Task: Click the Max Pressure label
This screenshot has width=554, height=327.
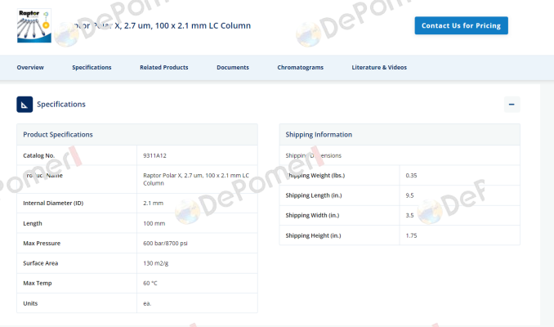Action: (x=42, y=244)
